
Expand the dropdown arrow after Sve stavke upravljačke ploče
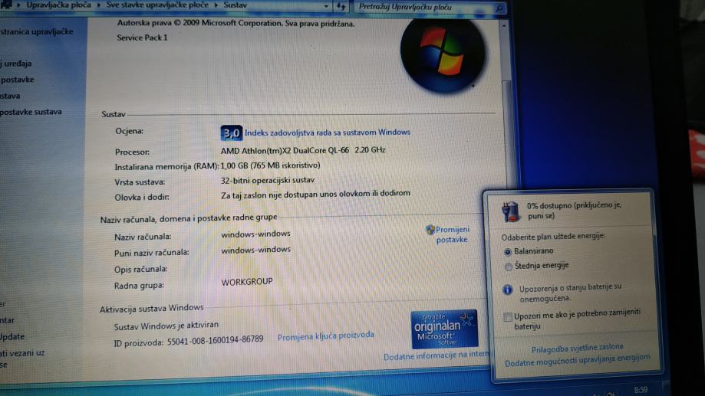pos(216,5)
